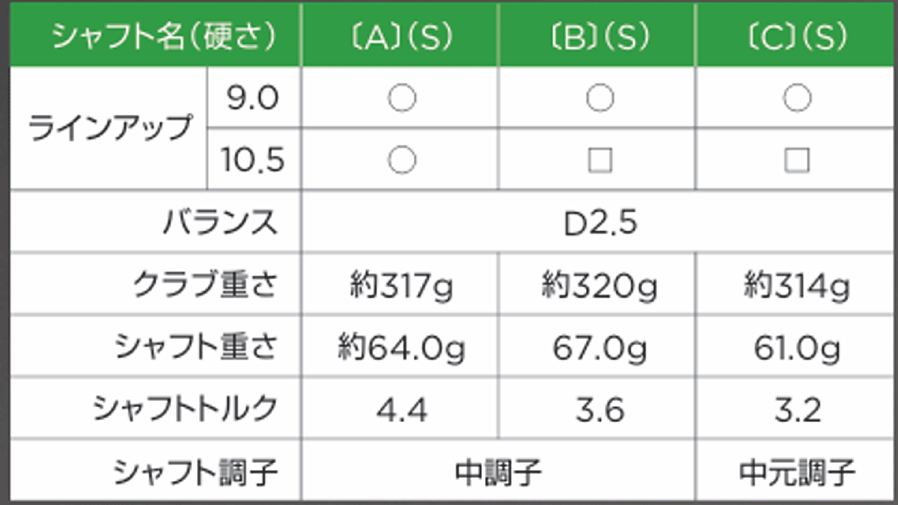Click the ラインアップ row label

point(109,129)
